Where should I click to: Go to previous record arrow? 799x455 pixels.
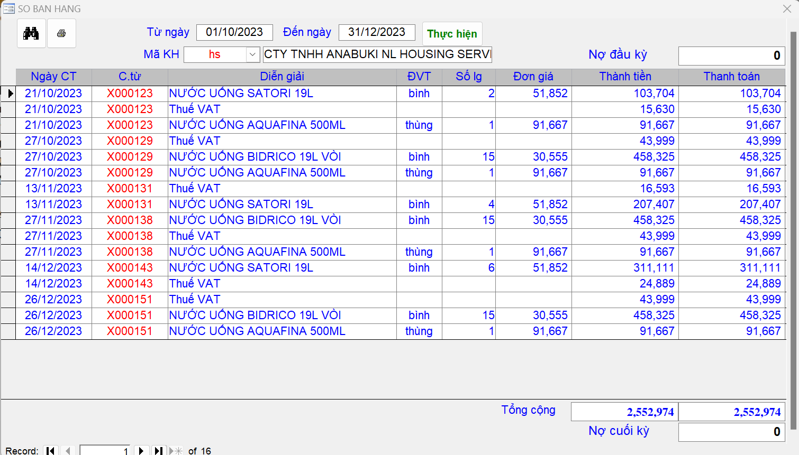click(68, 450)
